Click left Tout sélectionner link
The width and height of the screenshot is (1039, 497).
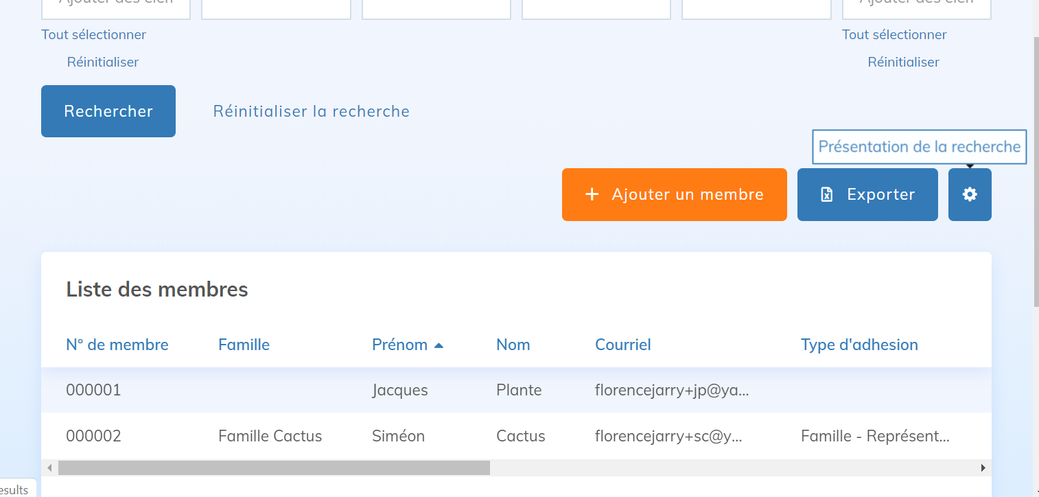(94, 34)
